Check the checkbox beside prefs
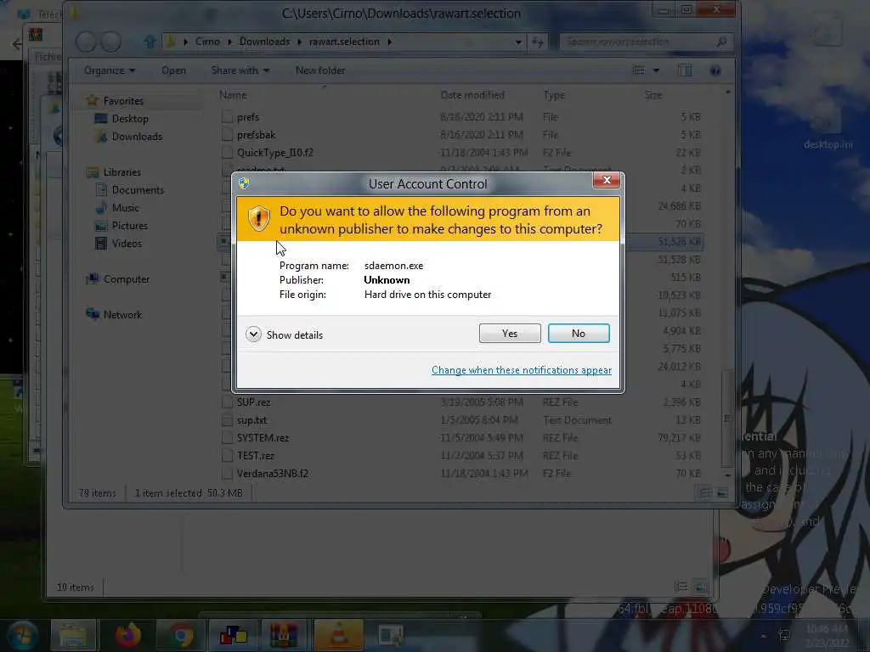Viewport: 870px width, 652px height. 226,117
